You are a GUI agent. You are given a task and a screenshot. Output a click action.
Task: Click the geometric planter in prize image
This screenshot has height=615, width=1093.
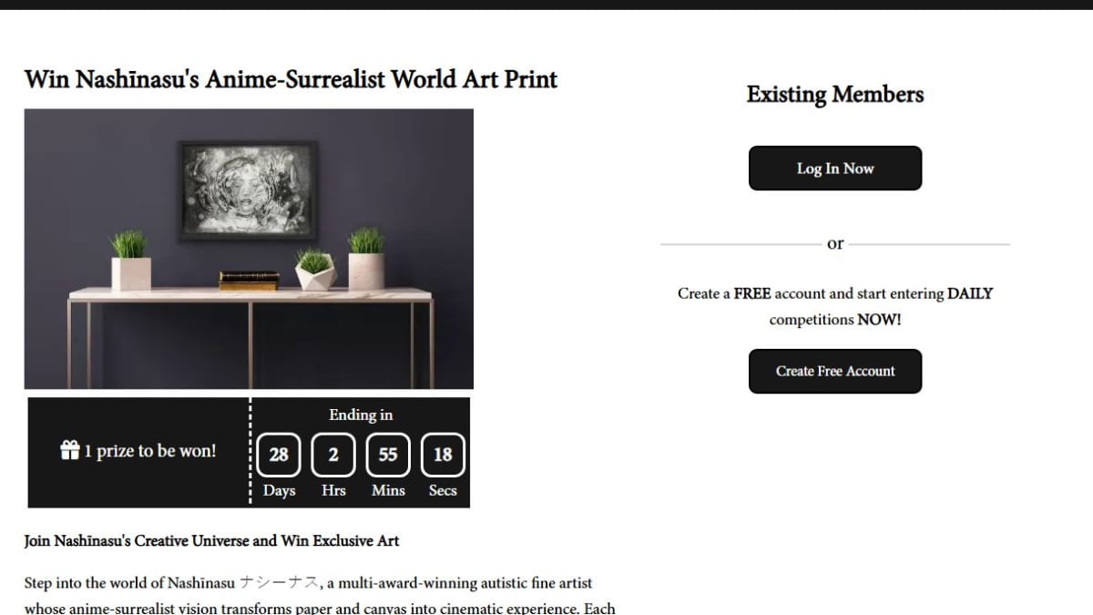point(315,271)
